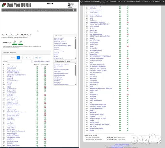This screenshot has width=165, height=148.
Task: Open GPU Compare nav item
Action: pyautogui.click(x=66, y=10)
